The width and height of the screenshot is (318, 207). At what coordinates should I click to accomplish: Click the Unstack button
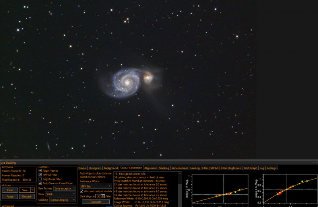tap(27, 196)
